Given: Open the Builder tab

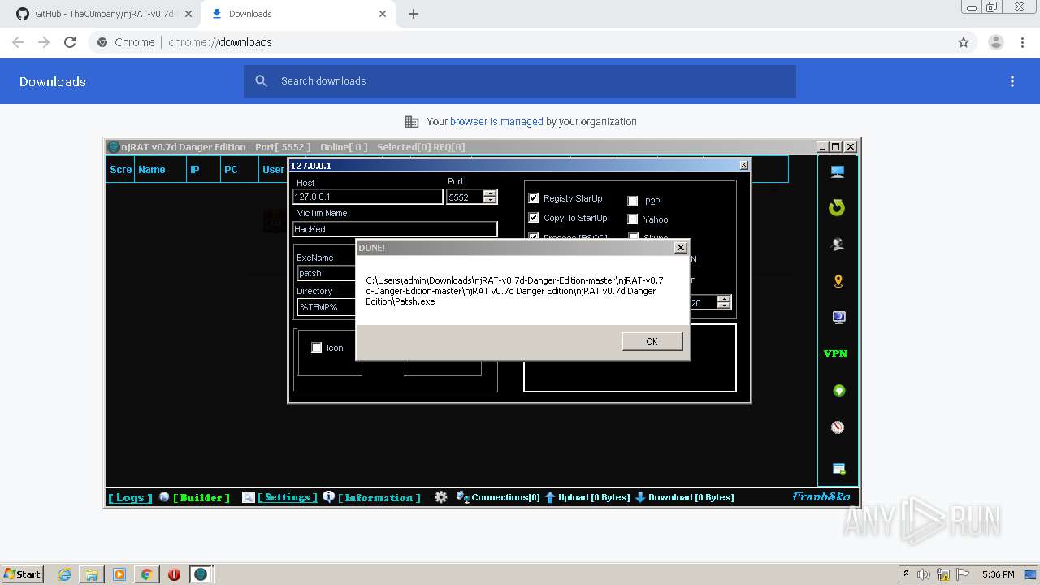Looking at the screenshot, I should coord(201,497).
